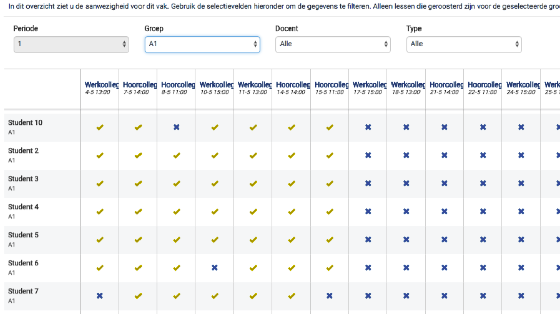Click Werkcollege 11-5 13:00 column header
The height and width of the screenshot is (315, 560).
click(x=255, y=88)
